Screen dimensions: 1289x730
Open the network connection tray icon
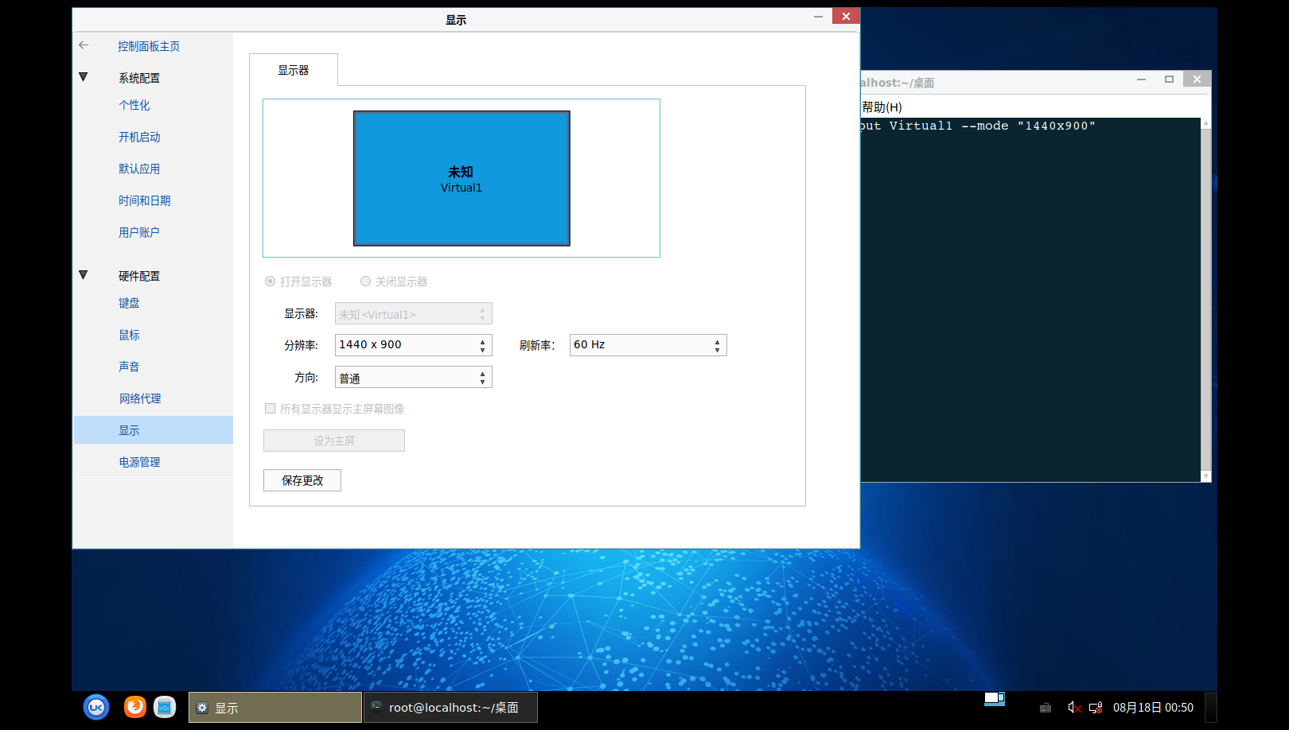(x=1096, y=708)
